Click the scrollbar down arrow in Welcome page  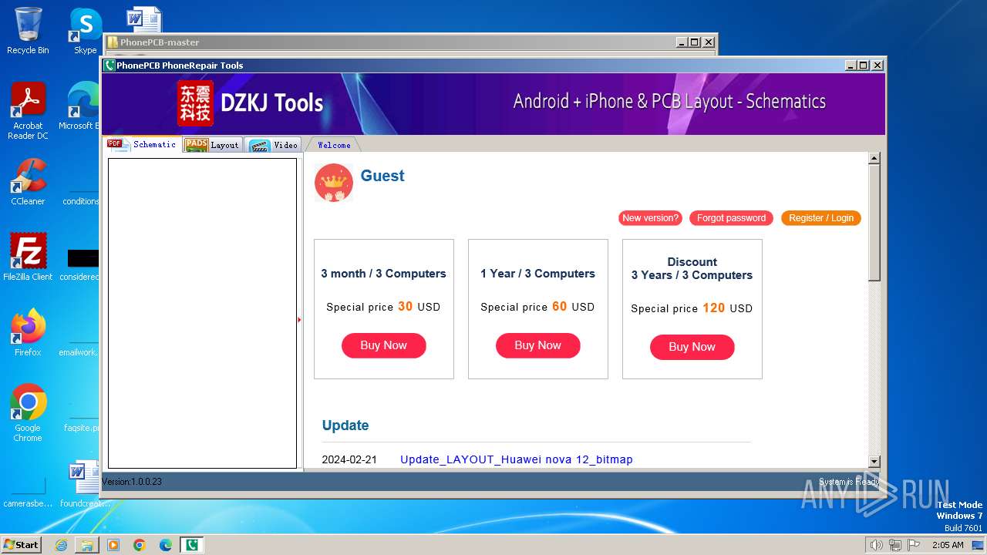874,462
